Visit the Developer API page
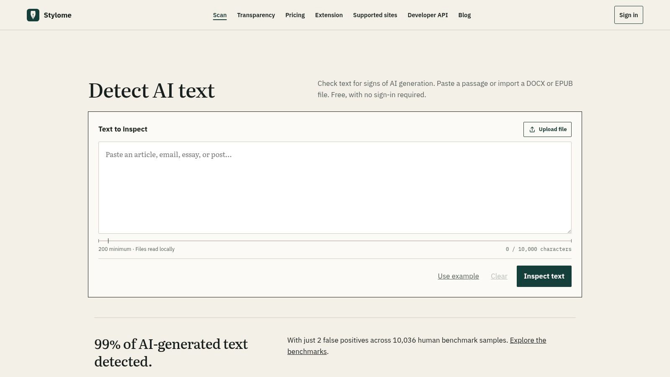Image resolution: width=670 pixels, height=377 pixels. tap(428, 15)
